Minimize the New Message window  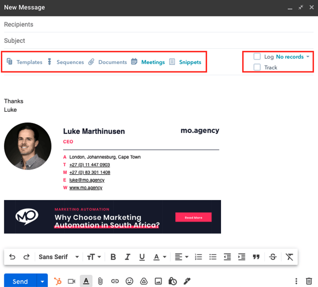tap(290, 7)
